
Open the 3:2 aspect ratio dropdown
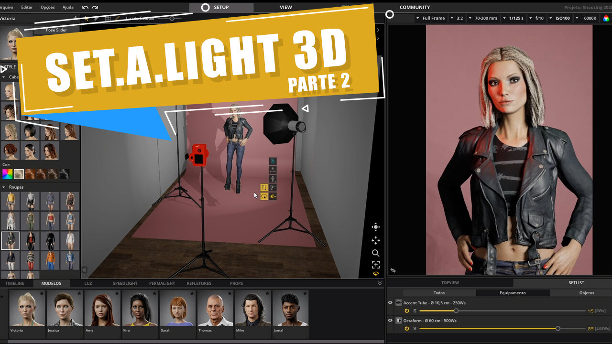coord(457,18)
